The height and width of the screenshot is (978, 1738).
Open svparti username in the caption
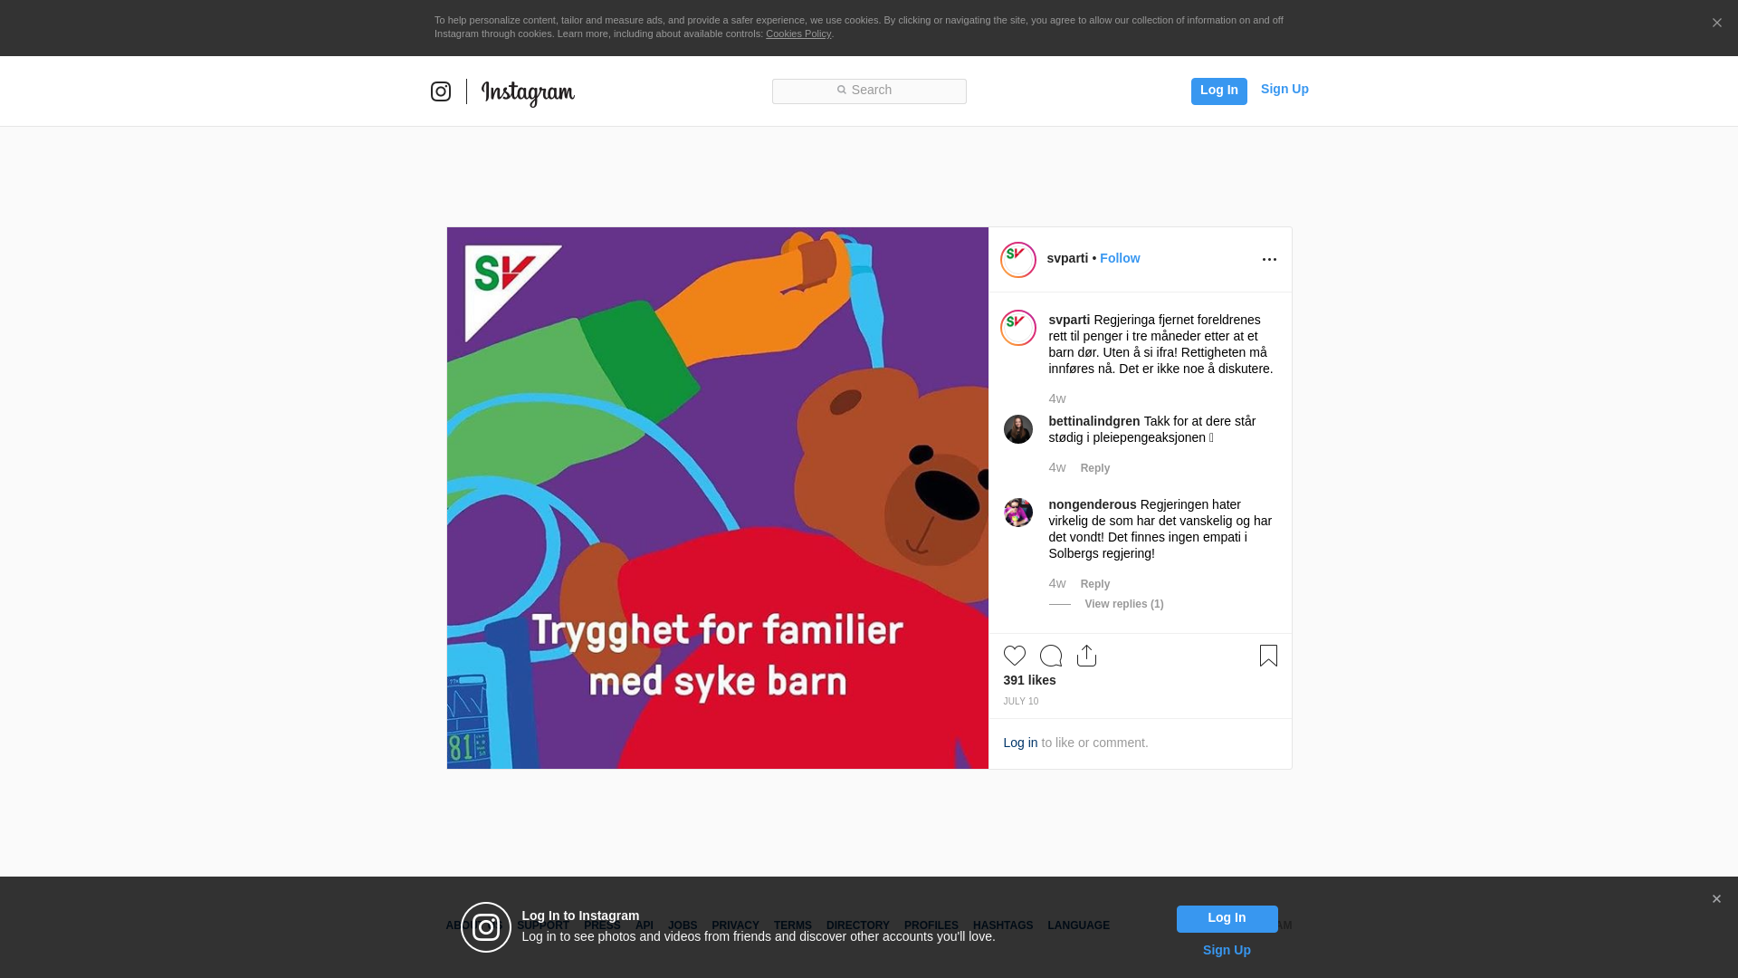point(1069,320)
